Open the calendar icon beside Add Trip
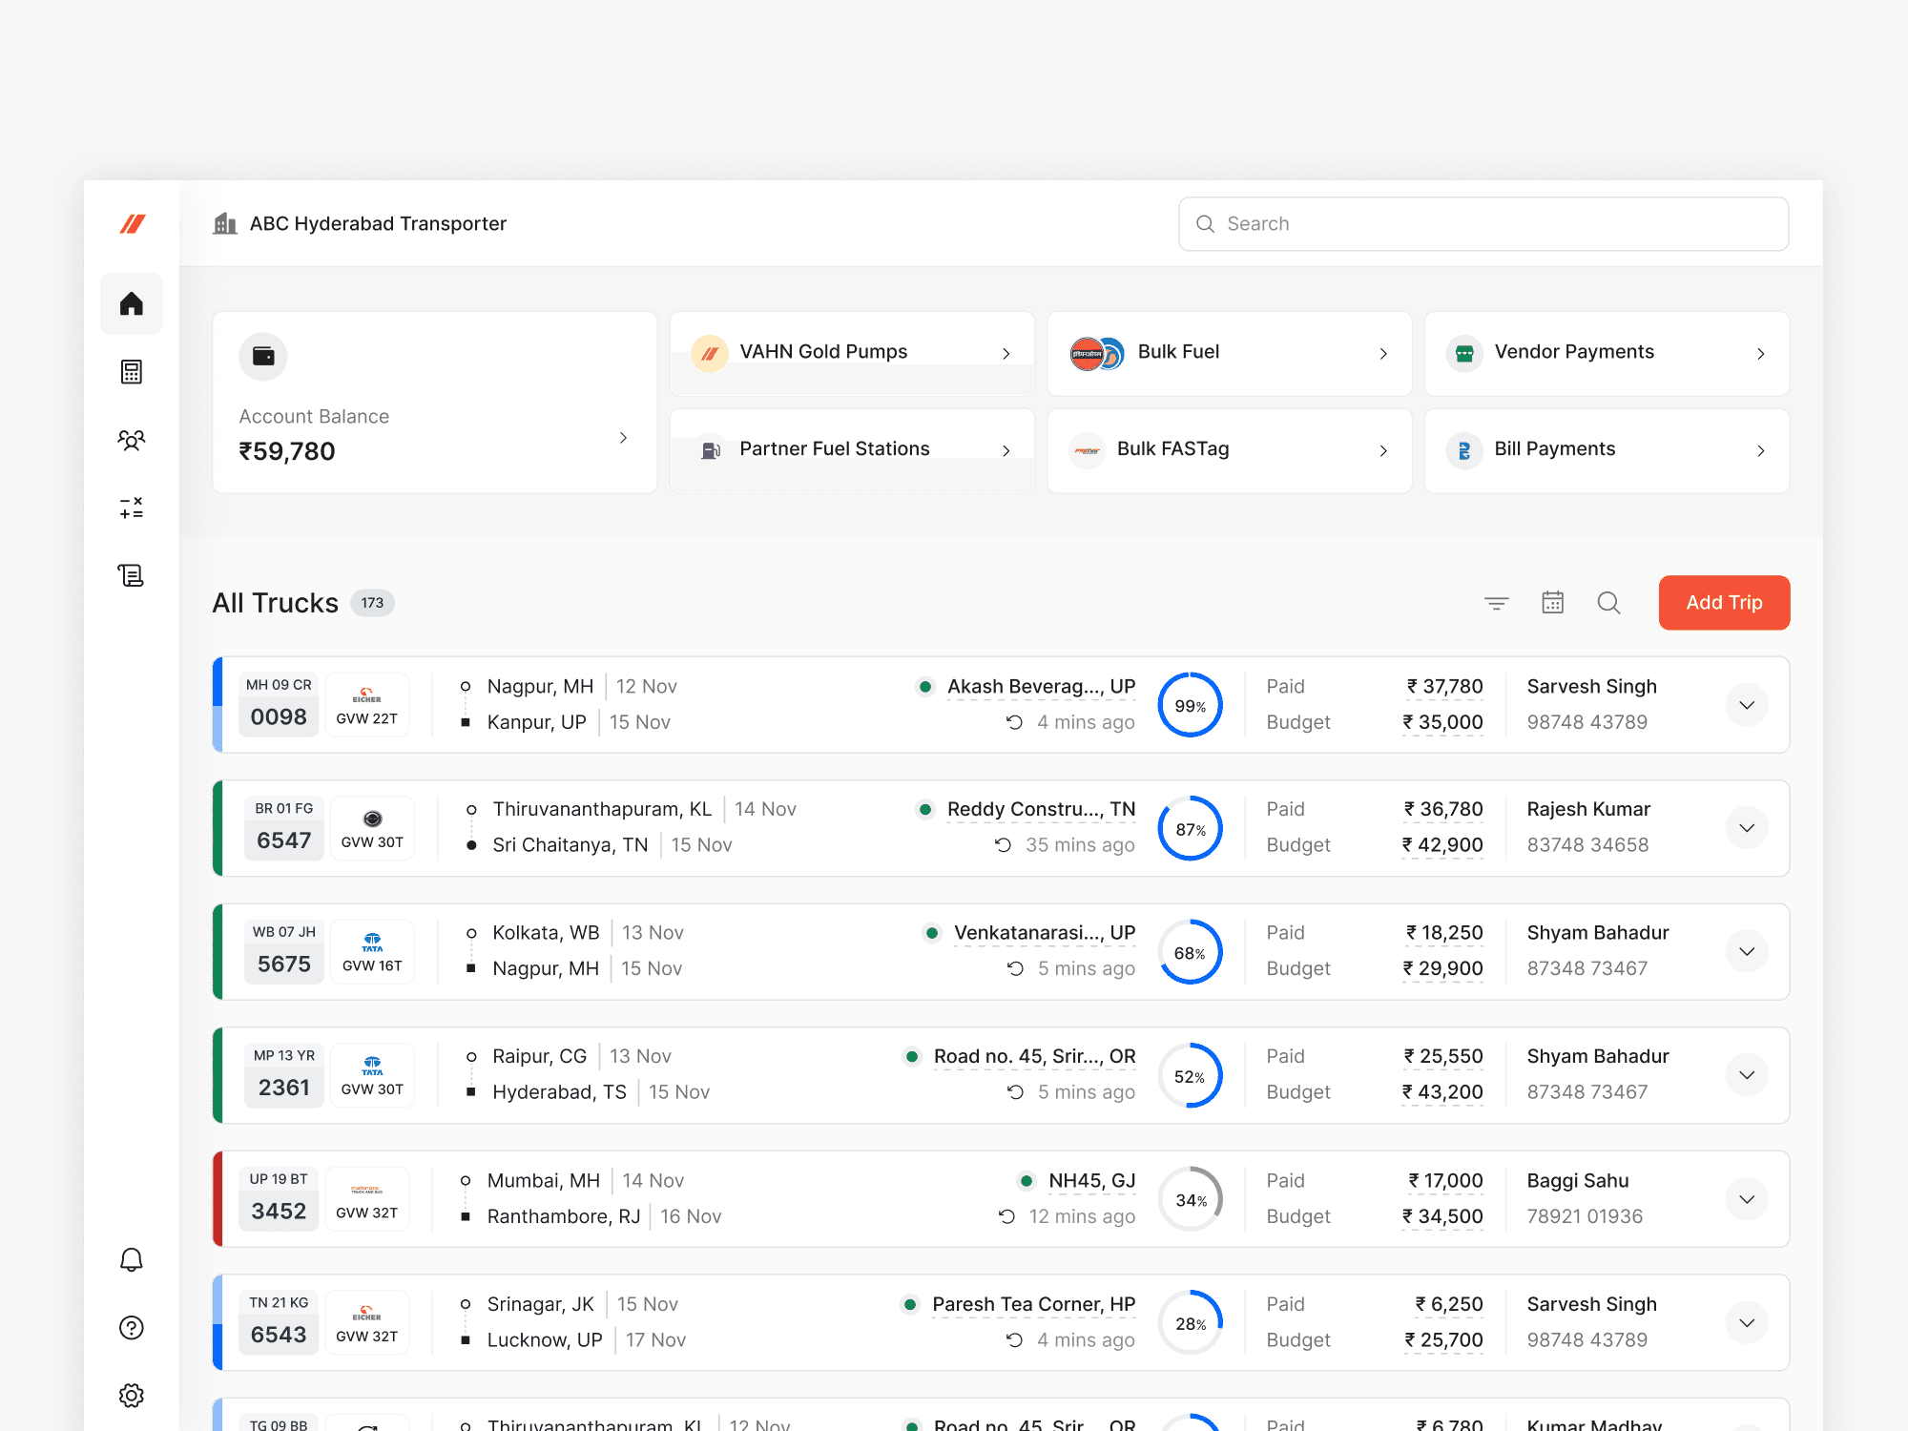This screenshot has height=1431, width=1908. 1552,603
